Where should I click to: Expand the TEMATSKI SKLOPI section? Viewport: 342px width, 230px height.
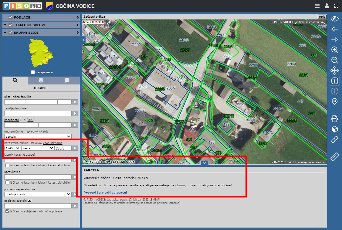(x=77, y=25)
